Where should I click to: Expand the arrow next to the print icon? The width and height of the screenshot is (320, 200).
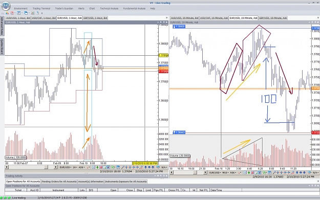(x=15, y=13)
